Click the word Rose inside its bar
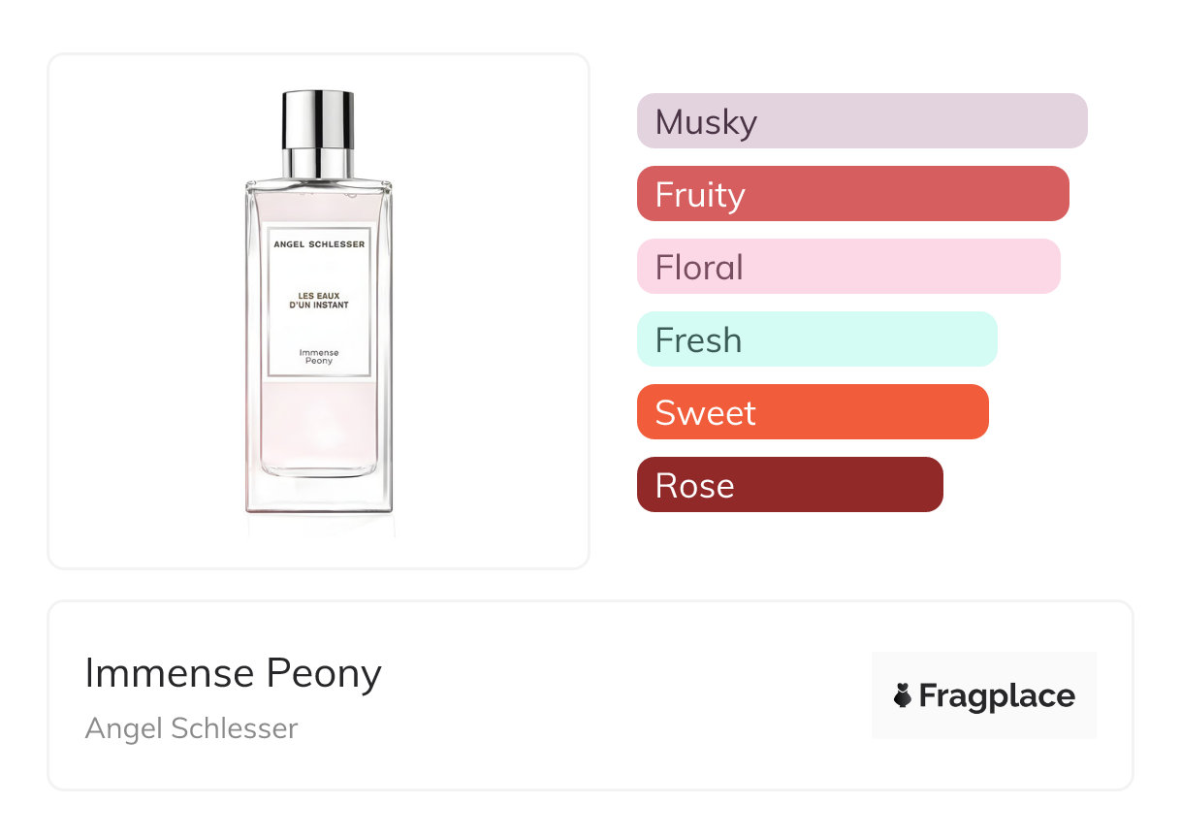Screen dimensions: 1181x838 [694, 486]
